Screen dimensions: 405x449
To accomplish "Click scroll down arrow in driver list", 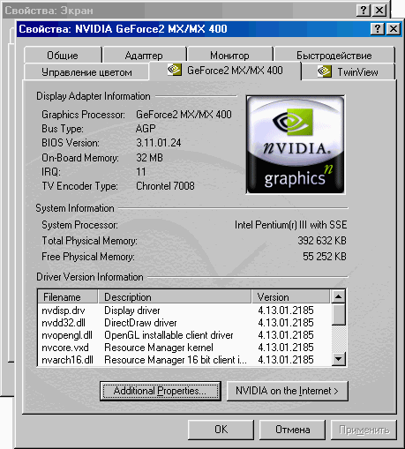I will [338, 359].
